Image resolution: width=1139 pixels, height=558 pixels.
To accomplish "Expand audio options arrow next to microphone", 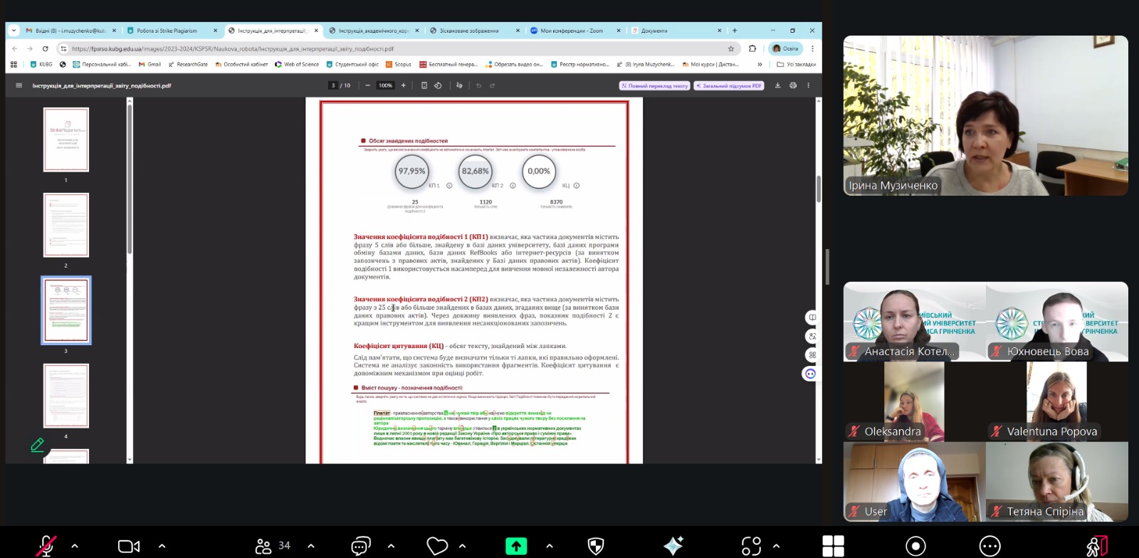I will (75, 546).
